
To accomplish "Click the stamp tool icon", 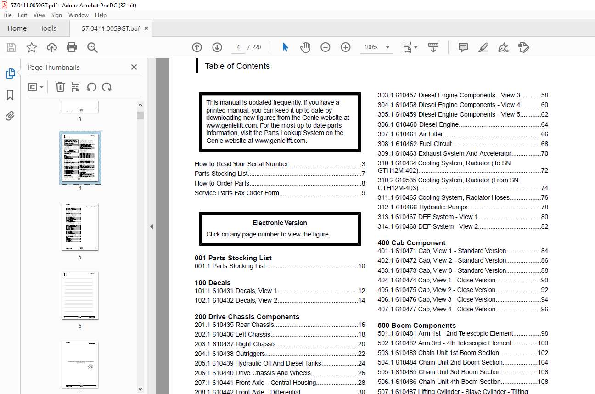I will coord(523,47).
